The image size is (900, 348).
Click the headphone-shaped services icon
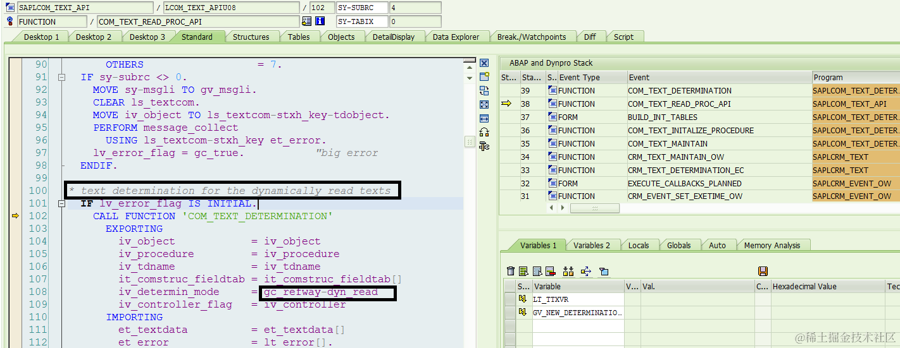484,133
